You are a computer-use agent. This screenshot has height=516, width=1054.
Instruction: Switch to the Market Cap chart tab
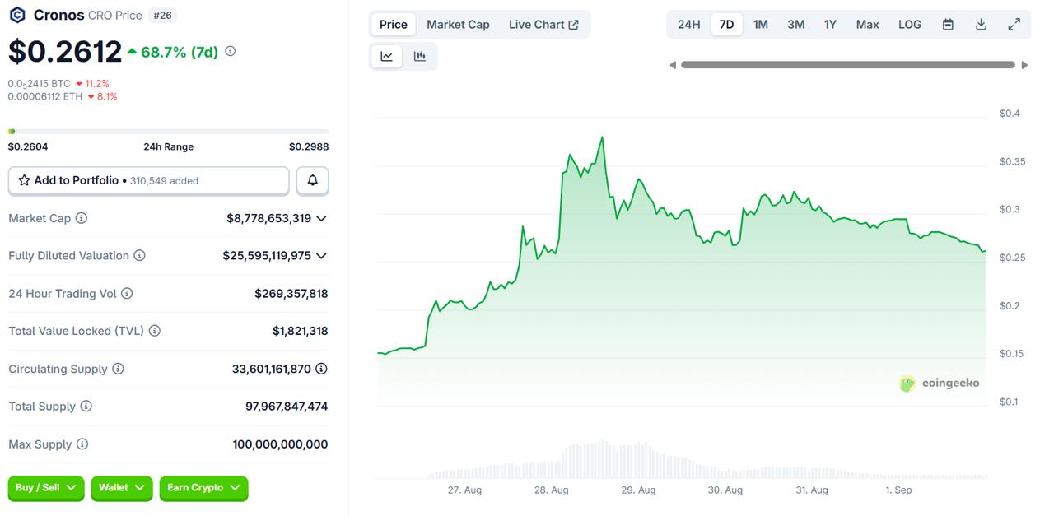pyautogui.click(x=458, y=25)
